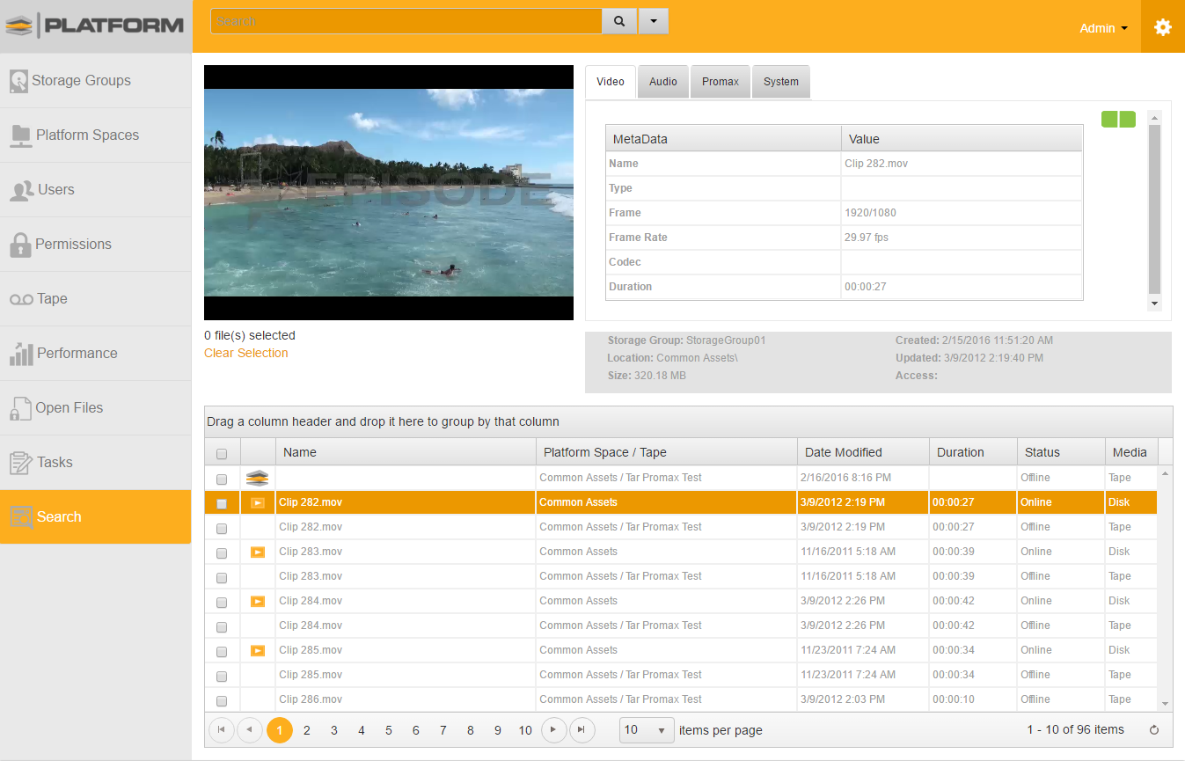Go to first page of results
This screenshot has width=1185, height=761.
[x=222, y=730]
